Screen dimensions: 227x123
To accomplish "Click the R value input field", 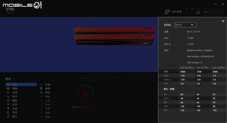I will click(76, 113).
